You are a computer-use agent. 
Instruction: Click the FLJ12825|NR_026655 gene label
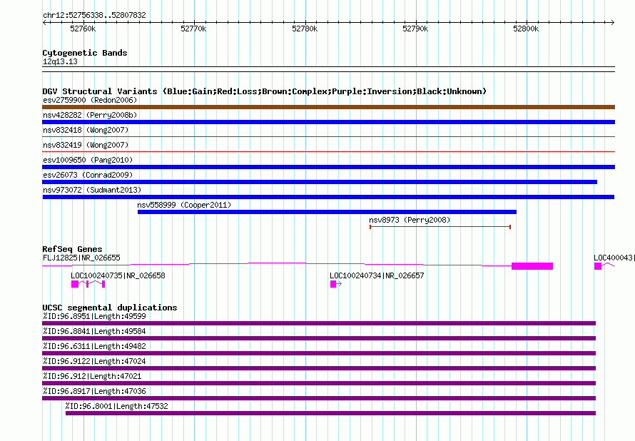pyautogui.click(x=81, y=258)
